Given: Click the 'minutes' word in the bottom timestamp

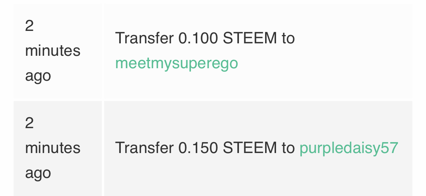Looking at the screenshot, I should [53, 148].
